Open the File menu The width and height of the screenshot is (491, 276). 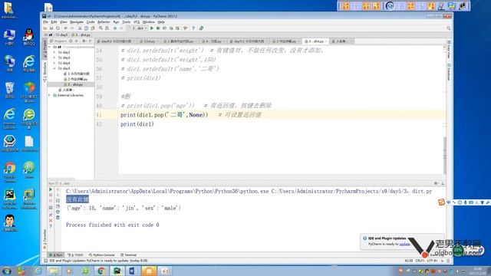[x=45, y=22]
